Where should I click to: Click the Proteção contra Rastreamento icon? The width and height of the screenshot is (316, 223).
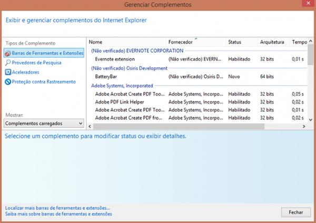[x=8, y=82]
